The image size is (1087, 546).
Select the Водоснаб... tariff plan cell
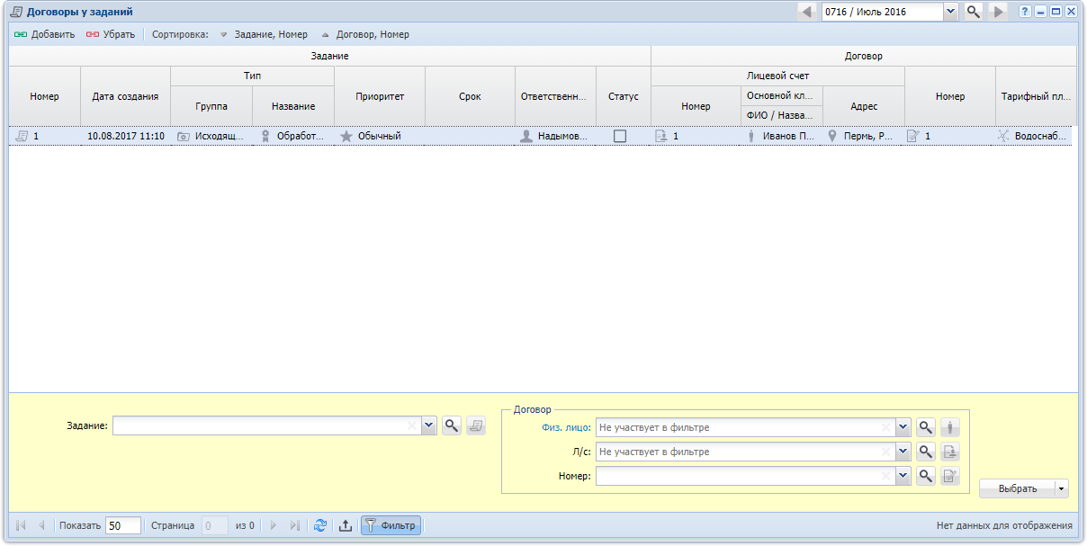[x=1036, y=136]
